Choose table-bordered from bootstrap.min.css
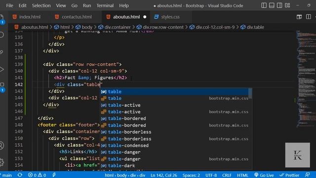Image resolution: width=316 pixels, height=178 pixels. point(174,125)
